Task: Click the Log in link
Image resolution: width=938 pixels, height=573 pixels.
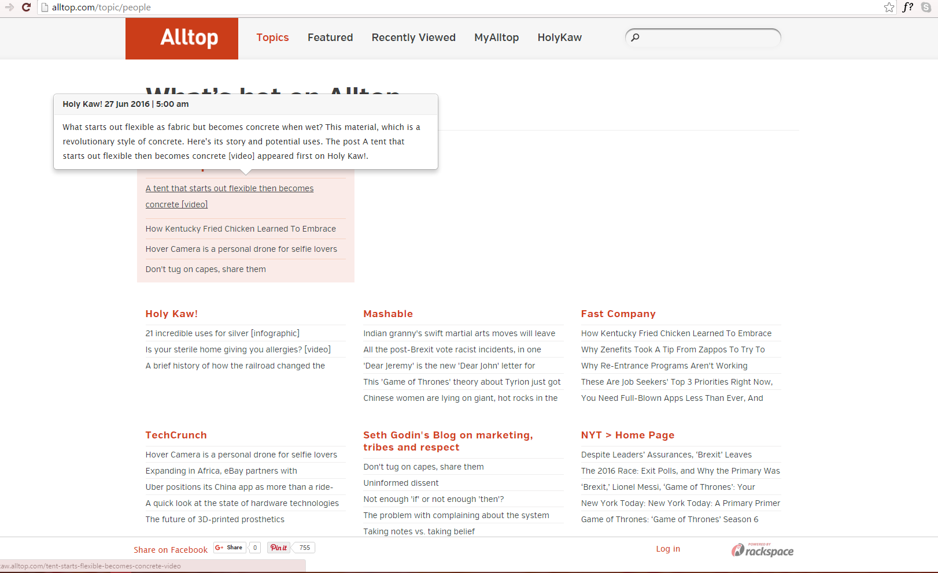Action: [x=668, y=549]
